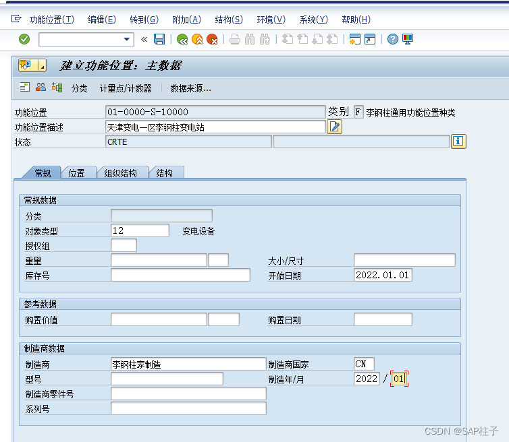Click the status info icon

(x=458, y=141)
